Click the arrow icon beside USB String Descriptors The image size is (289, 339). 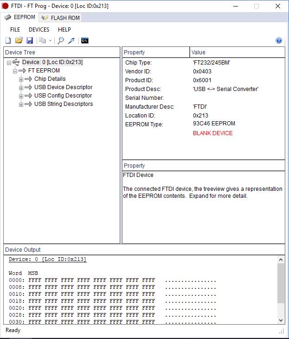[28, 104]
